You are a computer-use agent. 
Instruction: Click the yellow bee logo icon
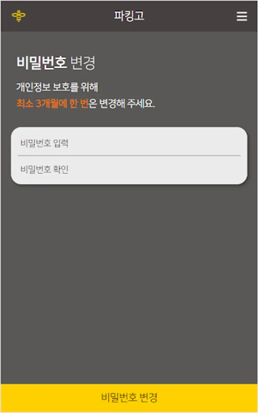19,16
